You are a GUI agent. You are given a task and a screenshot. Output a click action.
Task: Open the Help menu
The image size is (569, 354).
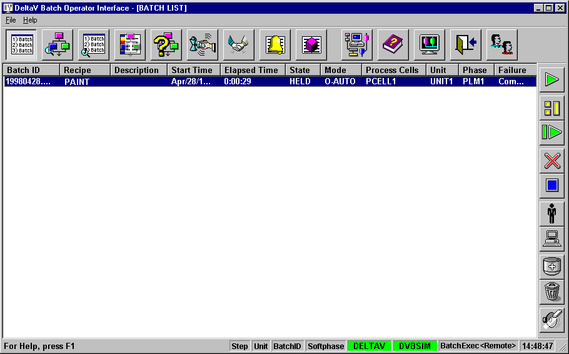point(30,20)
